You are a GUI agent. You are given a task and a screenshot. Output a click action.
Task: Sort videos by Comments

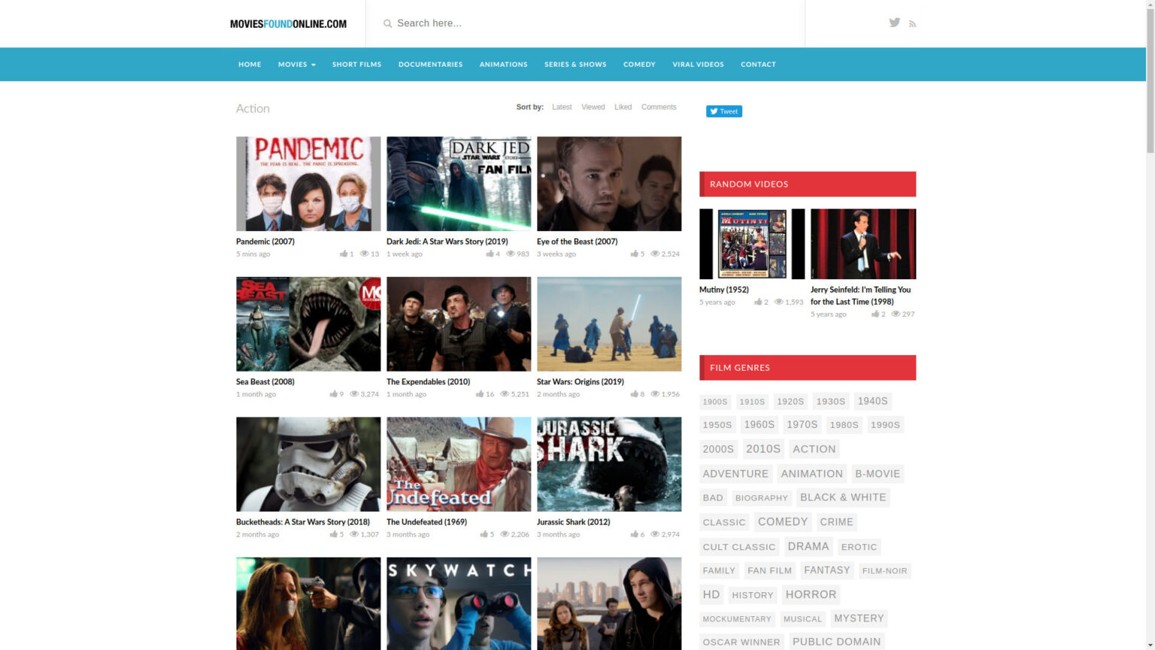[x=659, y=107]
